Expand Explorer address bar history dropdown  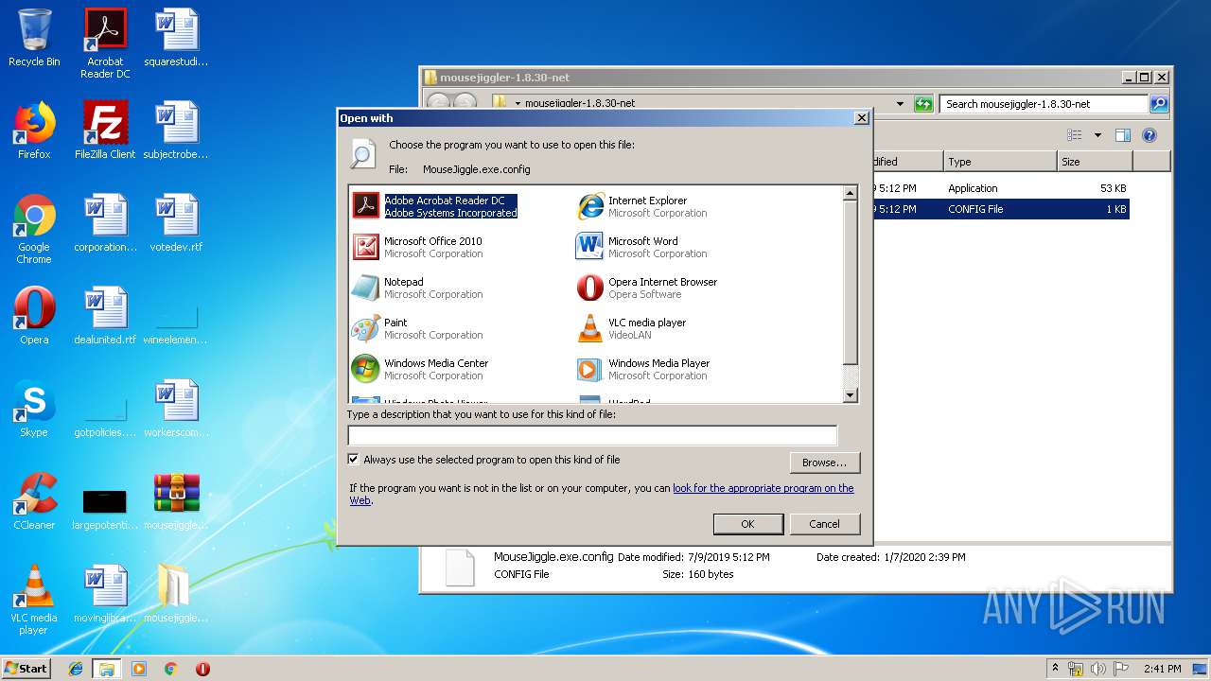coord(900,104)
